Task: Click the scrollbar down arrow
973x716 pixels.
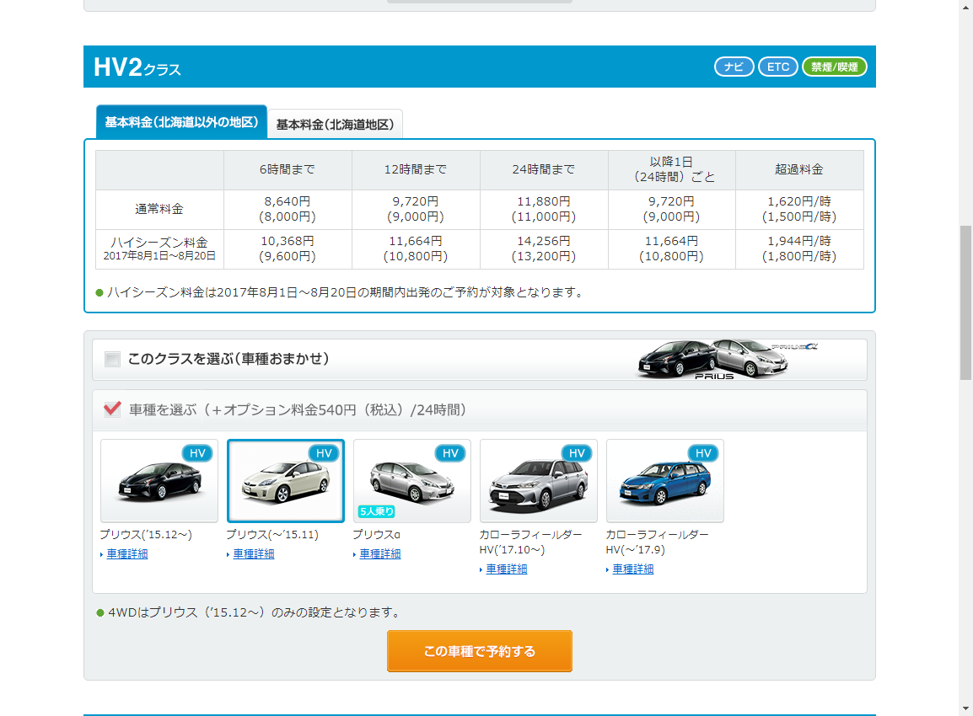Action: click(x=965, y=708)
